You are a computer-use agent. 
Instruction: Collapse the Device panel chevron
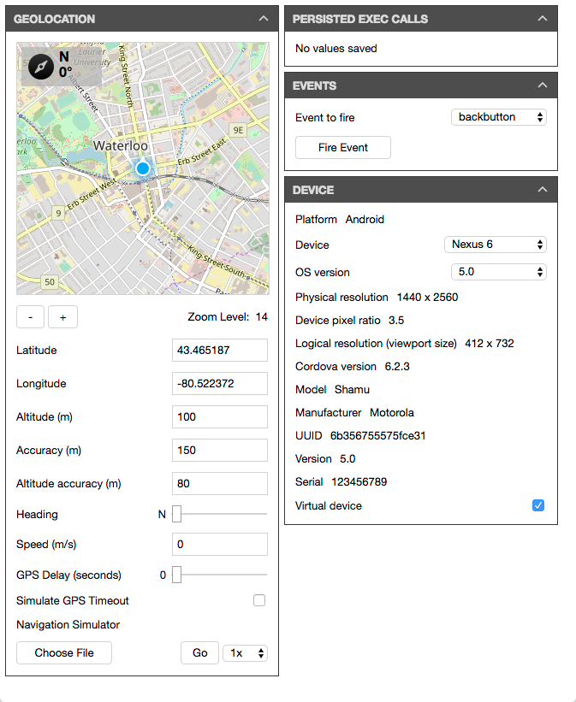coord(541,190)
